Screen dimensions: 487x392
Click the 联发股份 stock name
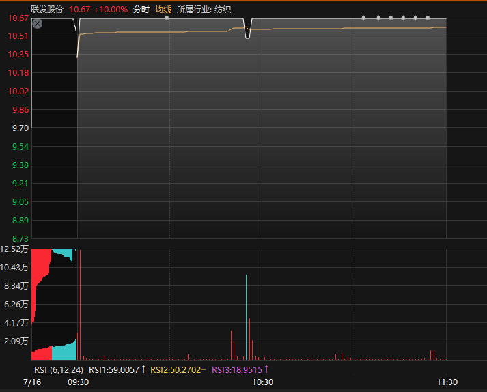47,10
